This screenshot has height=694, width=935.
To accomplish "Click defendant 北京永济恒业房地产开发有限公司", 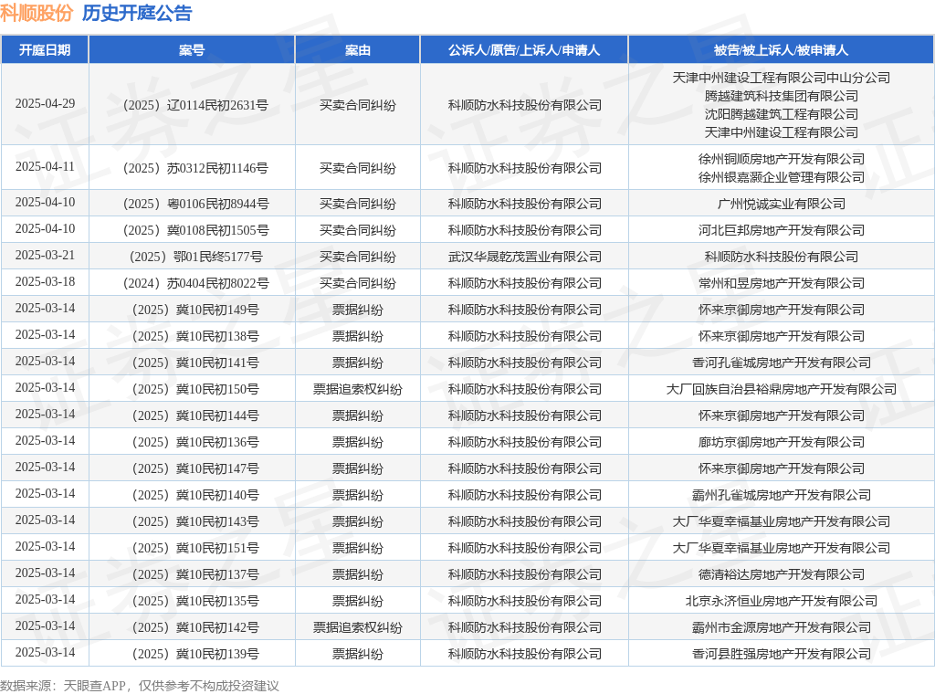I will pos(782,601).
